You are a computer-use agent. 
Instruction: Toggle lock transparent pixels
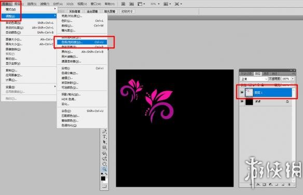pos(250,85)
